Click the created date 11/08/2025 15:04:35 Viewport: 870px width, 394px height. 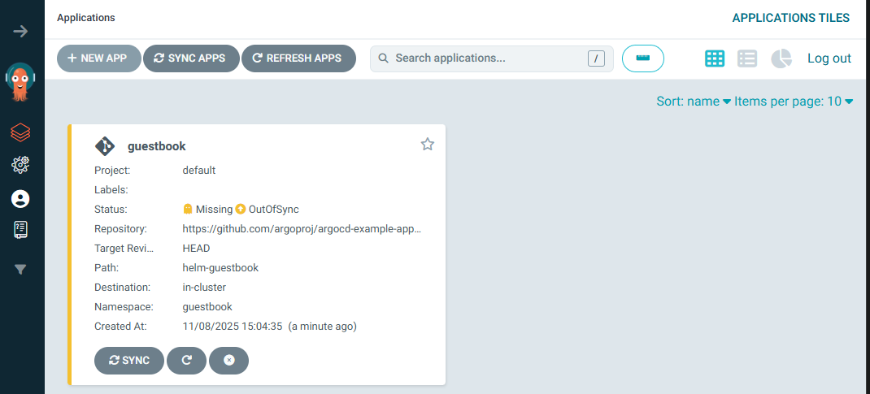(233, 327)
